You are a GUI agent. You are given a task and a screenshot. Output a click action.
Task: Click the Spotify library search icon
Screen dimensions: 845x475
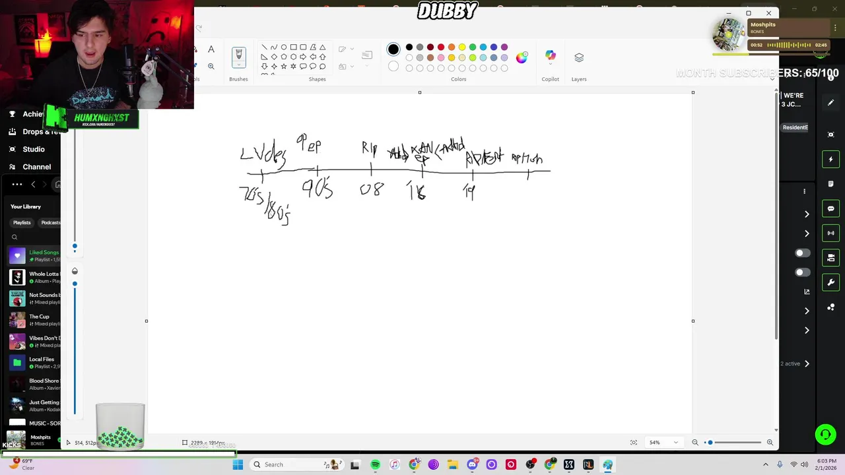point(15,237)
